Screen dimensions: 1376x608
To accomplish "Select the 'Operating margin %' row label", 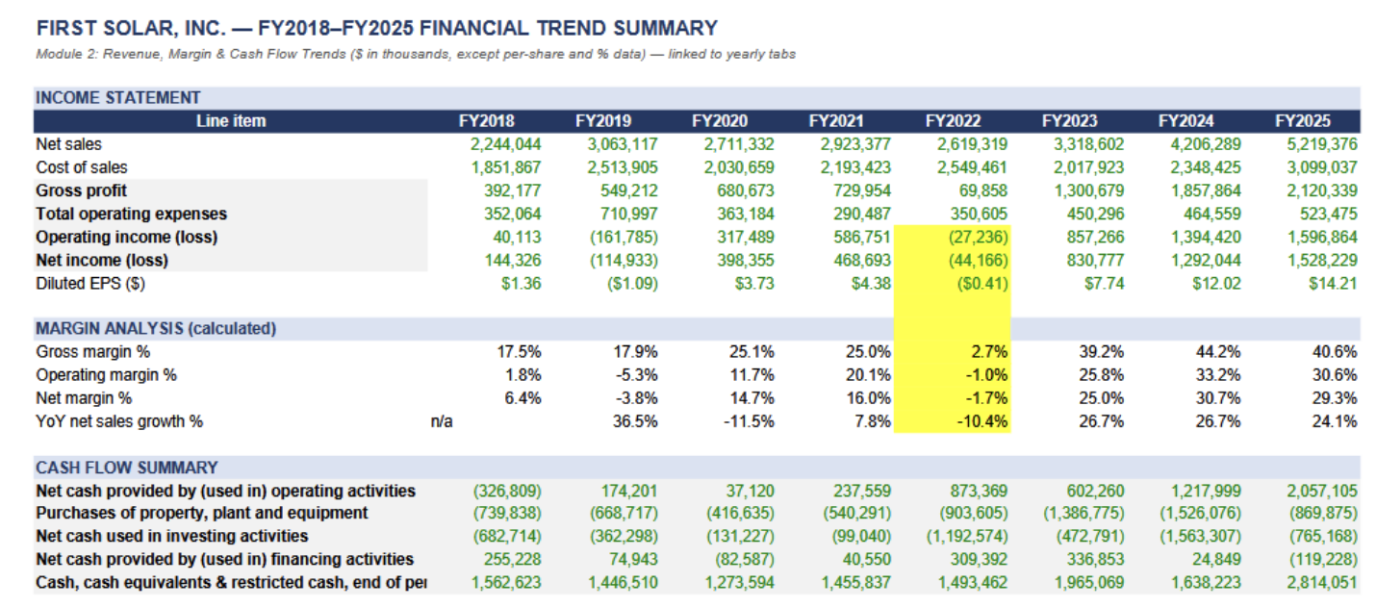I will point(107,375).
